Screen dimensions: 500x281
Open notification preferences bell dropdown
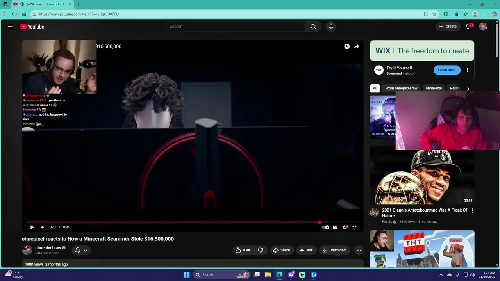pos(81,250)
